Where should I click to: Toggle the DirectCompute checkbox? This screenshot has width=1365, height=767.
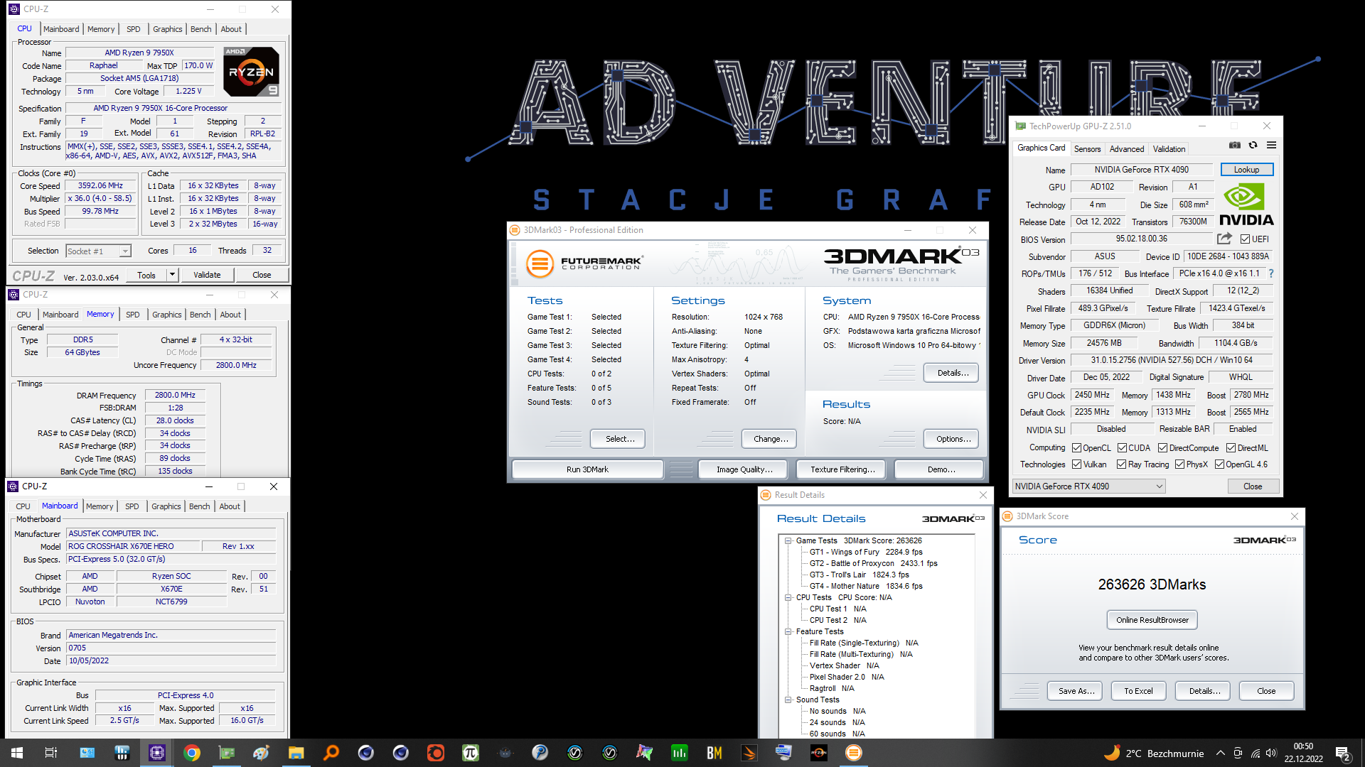(x=1162, y=448)
